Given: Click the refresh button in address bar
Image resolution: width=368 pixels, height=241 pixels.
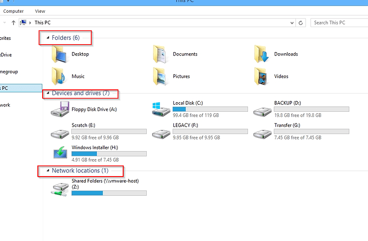Looking at the screenshot, I should pos(301,23).
